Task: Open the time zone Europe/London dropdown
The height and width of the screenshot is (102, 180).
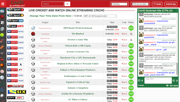Action: pos(100,16)
